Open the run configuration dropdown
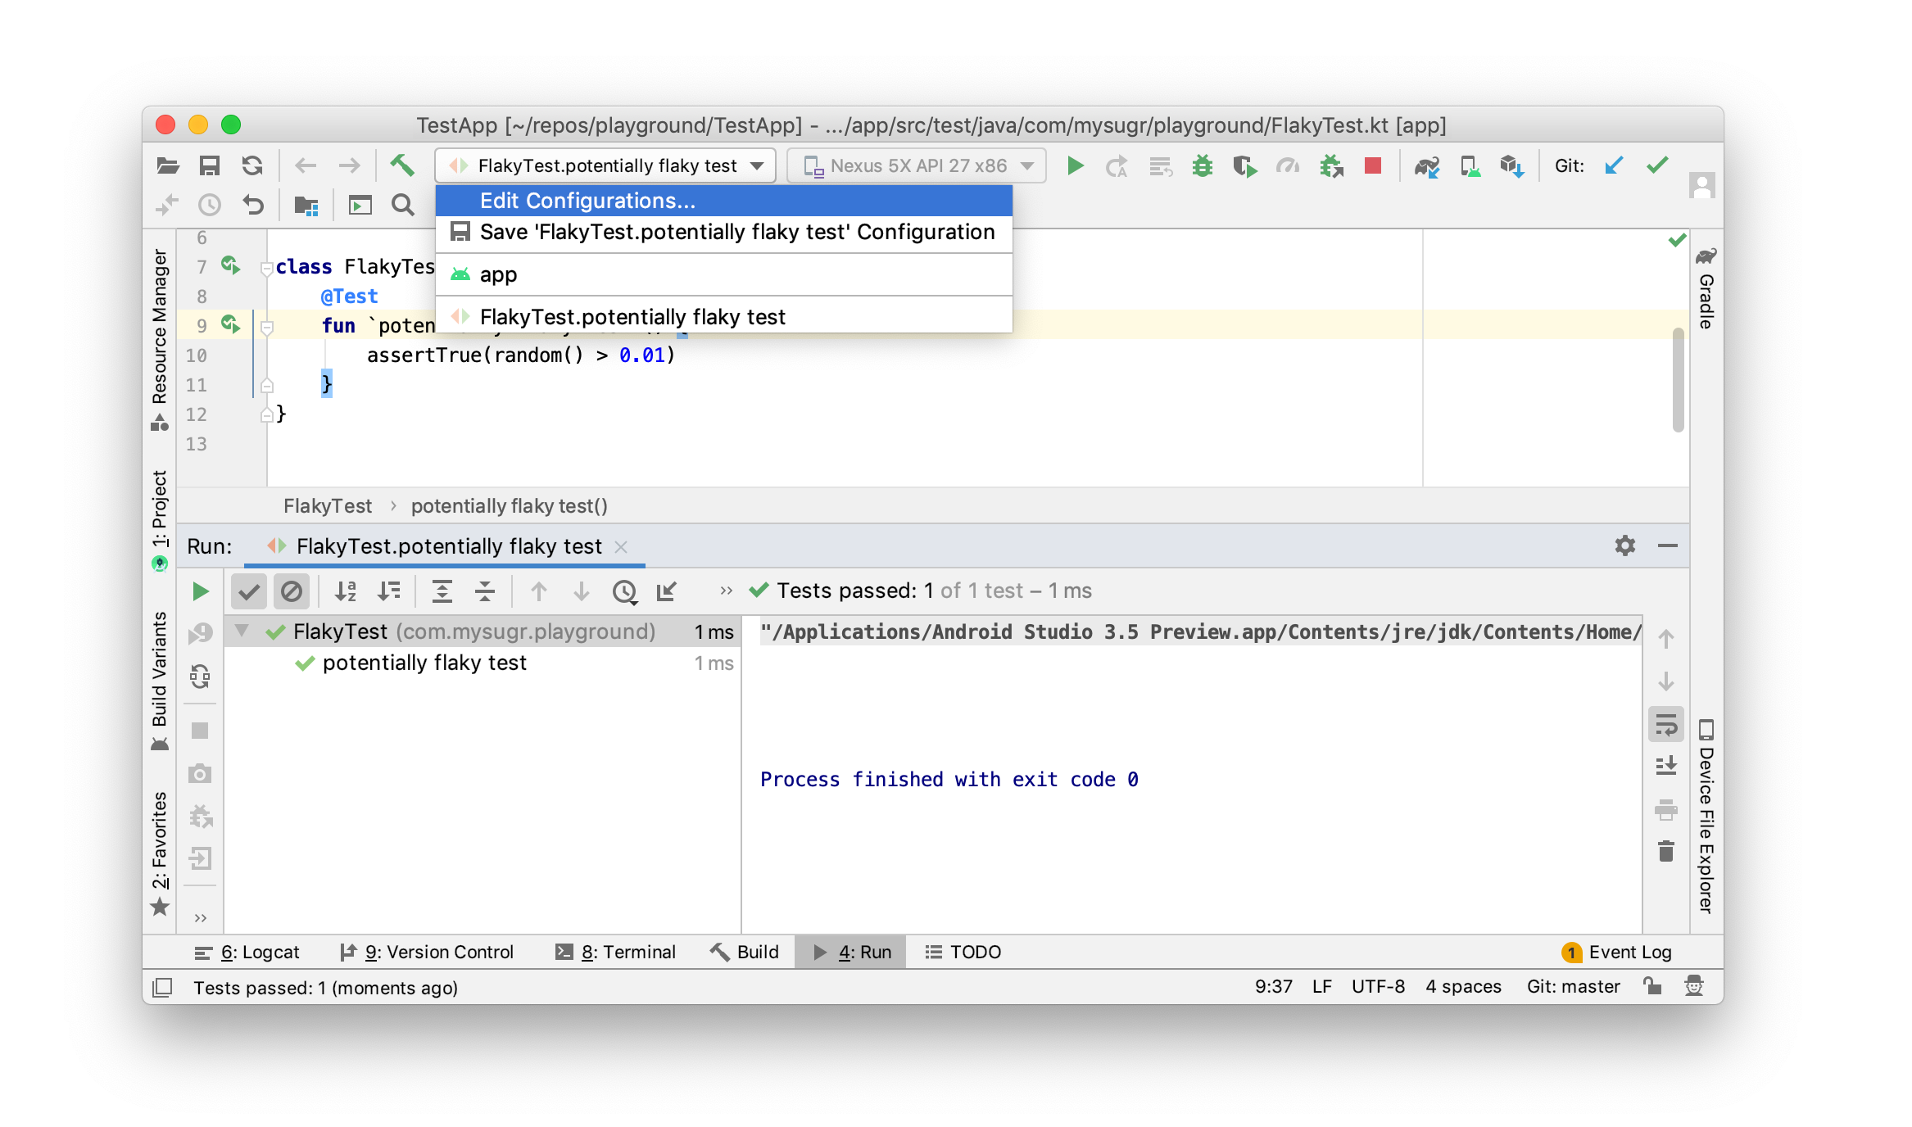Image resolution: width=1912 pixels, height=1127 pixels. (605, 165)
